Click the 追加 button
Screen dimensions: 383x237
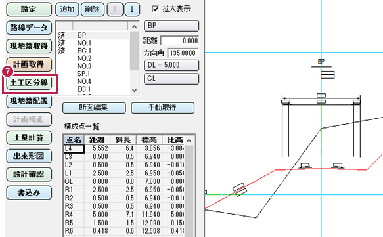tap(67, 9)
